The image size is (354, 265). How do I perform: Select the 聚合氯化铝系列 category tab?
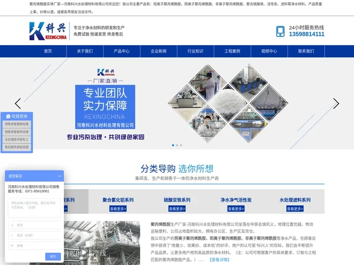(x=118, y=200)
